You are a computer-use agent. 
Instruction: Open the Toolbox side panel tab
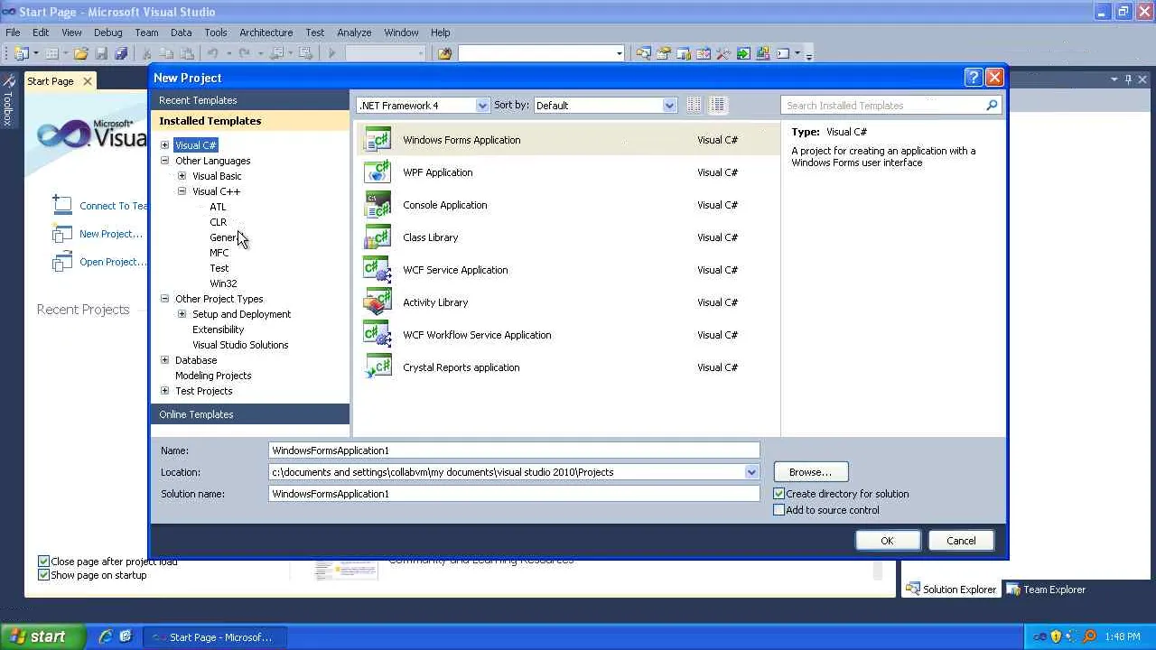[8, 101]
